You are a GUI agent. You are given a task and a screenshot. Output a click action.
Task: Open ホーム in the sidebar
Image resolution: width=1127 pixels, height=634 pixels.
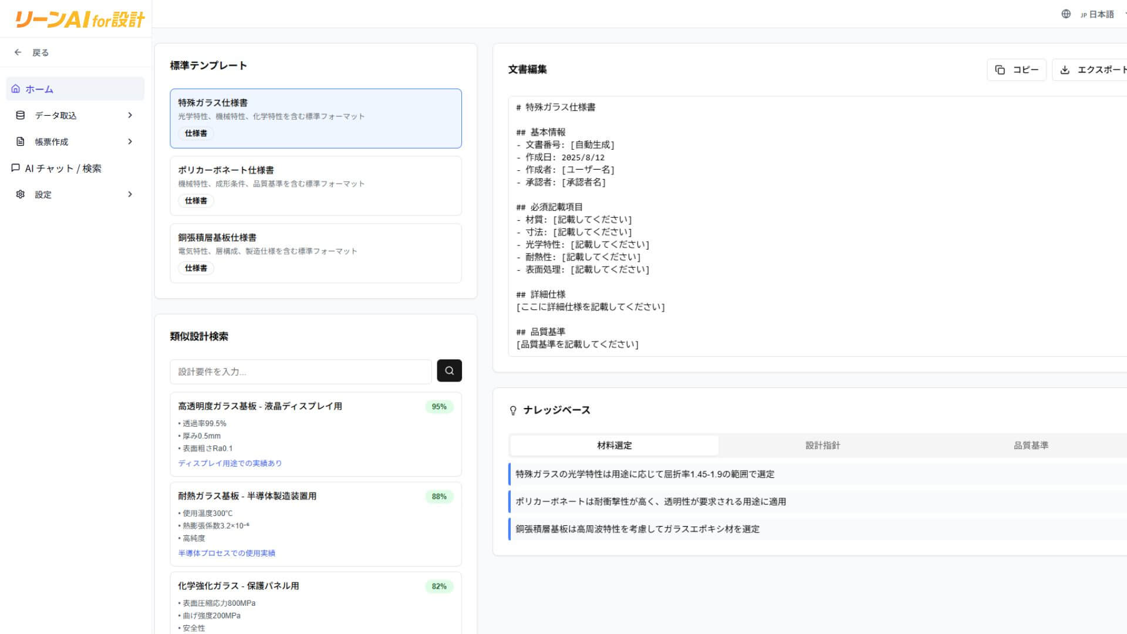coord(75,89)
